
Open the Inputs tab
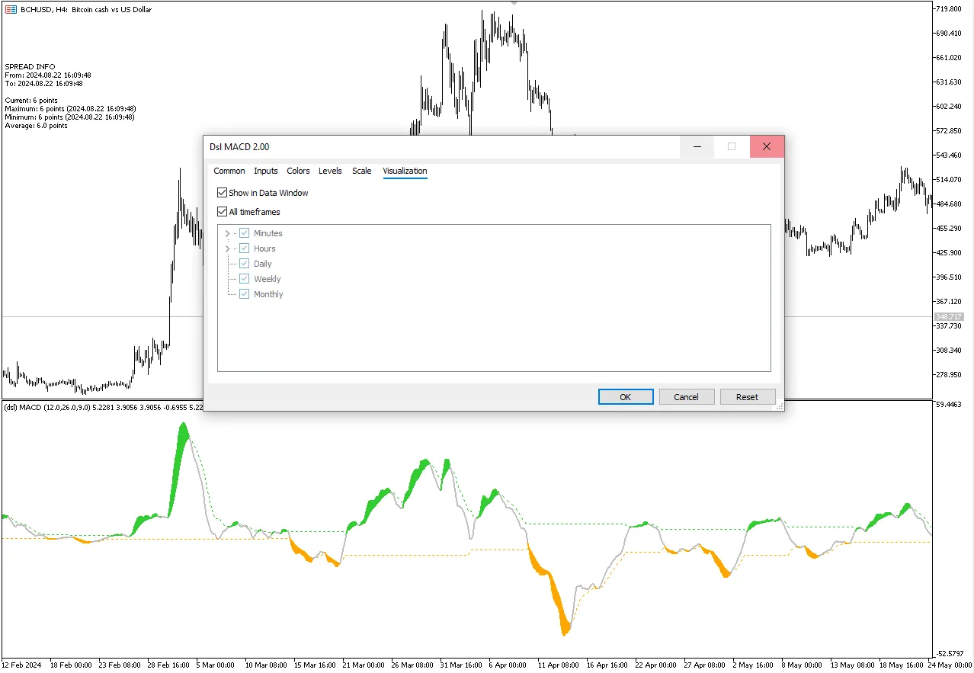(x=266, y=171)
